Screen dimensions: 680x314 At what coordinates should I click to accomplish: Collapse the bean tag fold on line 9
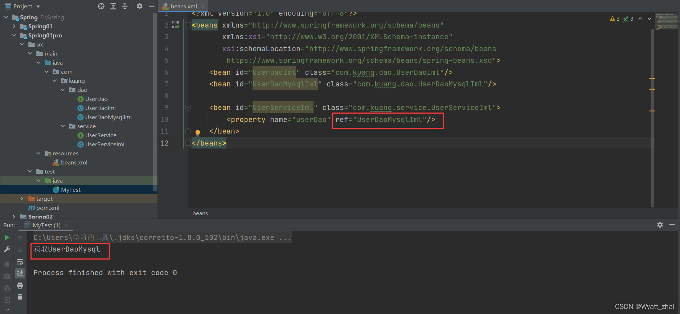pyautogui.click(x=188, y=107)
